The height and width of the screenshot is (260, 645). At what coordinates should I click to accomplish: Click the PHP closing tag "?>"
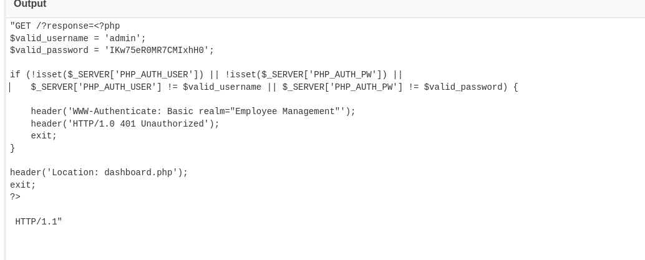(15, 197)
